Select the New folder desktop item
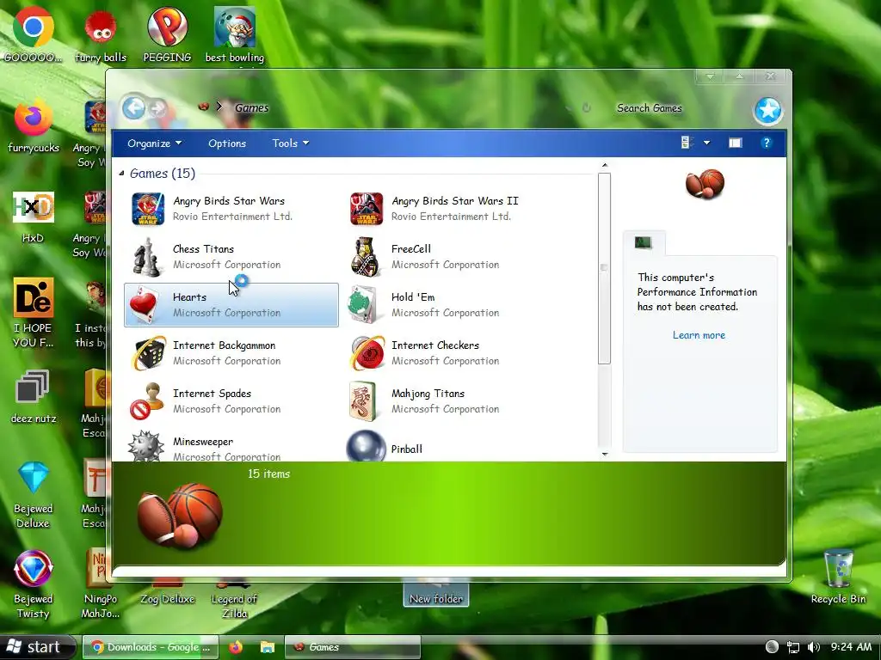 (436, 593)
